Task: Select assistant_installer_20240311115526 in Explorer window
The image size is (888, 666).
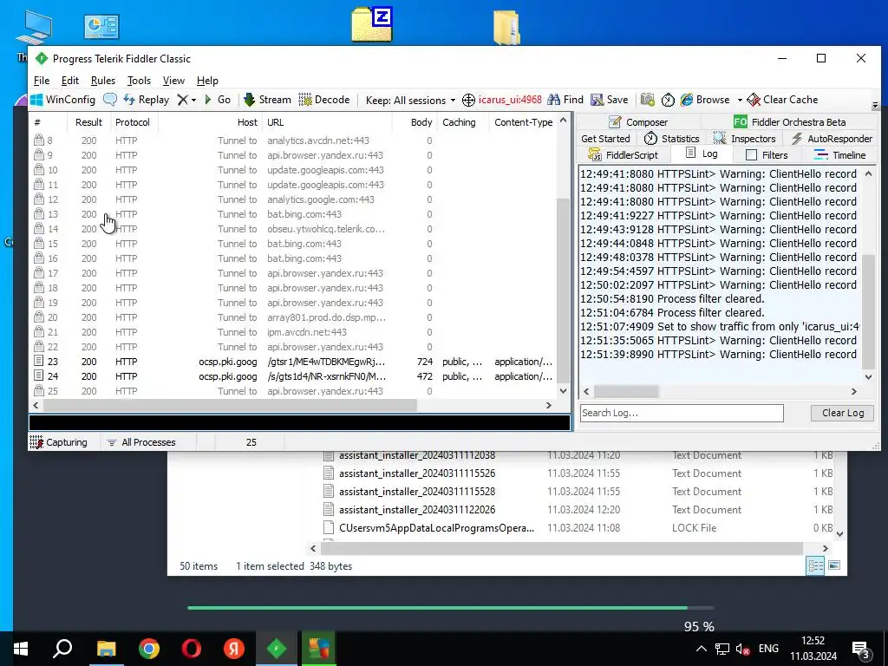Action: click(x=417, y=473)
